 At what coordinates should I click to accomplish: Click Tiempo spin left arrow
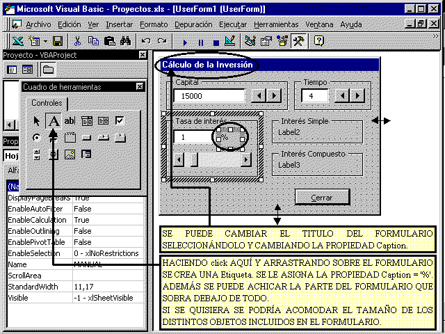342,96
